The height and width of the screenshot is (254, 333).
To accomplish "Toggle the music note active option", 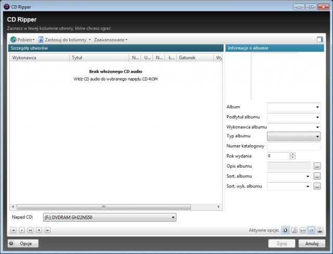I will (x=294, y=230).
